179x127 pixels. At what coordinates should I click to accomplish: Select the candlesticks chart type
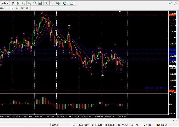18,3
